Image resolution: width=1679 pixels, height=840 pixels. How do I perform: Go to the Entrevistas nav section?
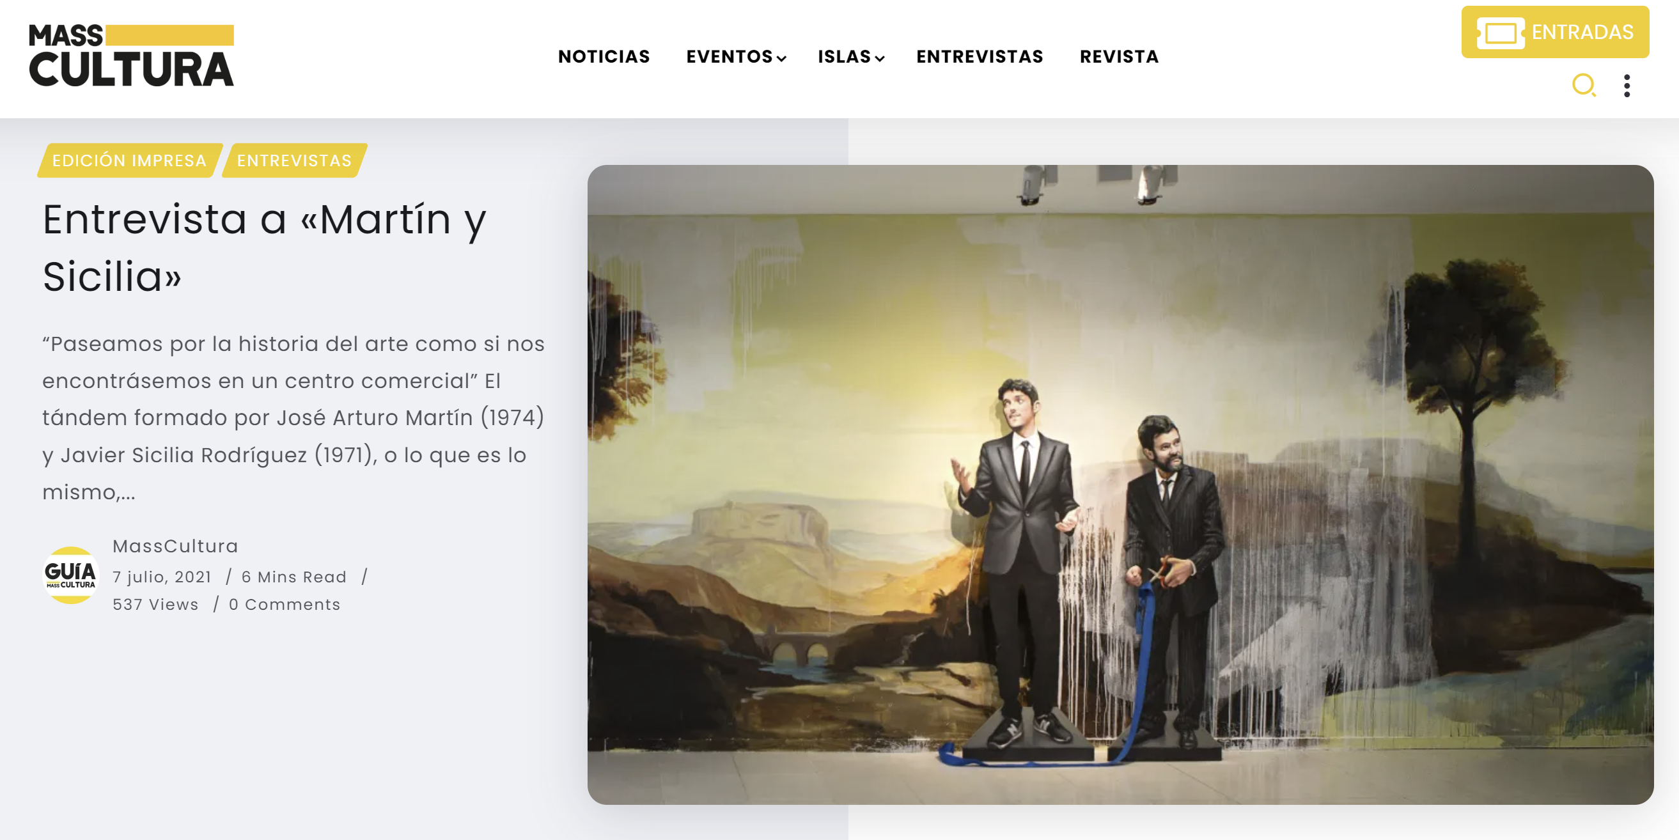pyautogui.click(x=980, y=57)
